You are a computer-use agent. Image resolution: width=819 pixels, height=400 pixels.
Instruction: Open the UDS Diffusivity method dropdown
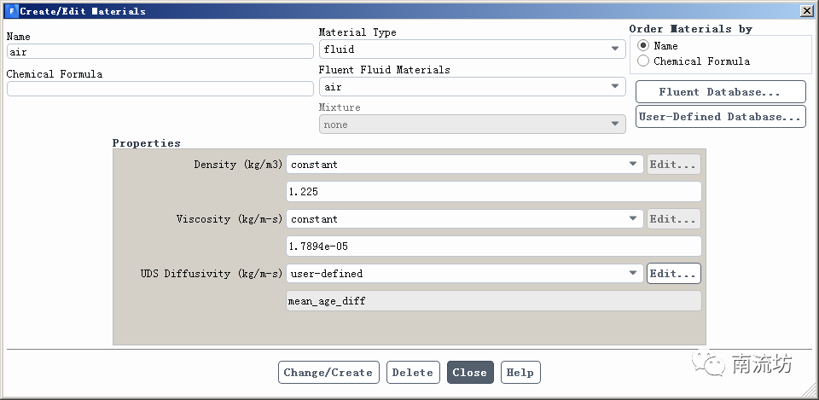465,274
